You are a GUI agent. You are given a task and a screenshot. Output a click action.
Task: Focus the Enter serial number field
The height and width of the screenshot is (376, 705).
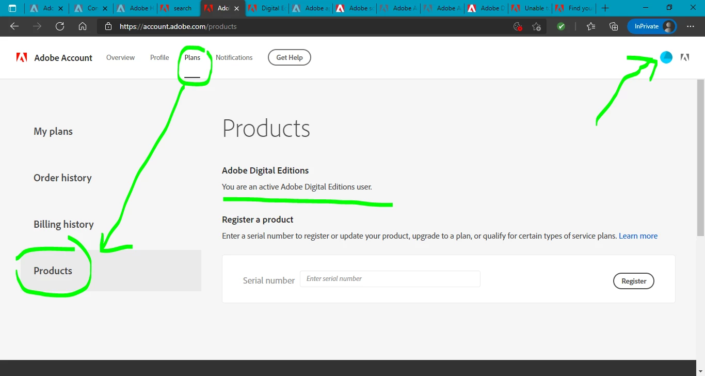(x=390, y=279)
